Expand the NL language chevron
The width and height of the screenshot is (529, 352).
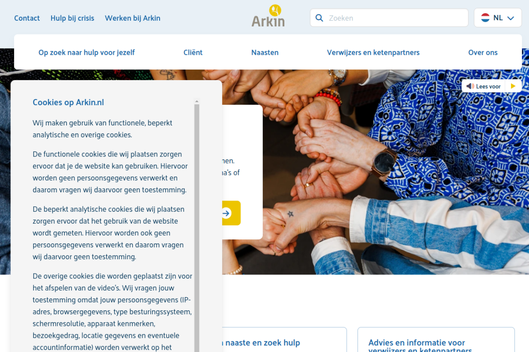coord(510,18)
